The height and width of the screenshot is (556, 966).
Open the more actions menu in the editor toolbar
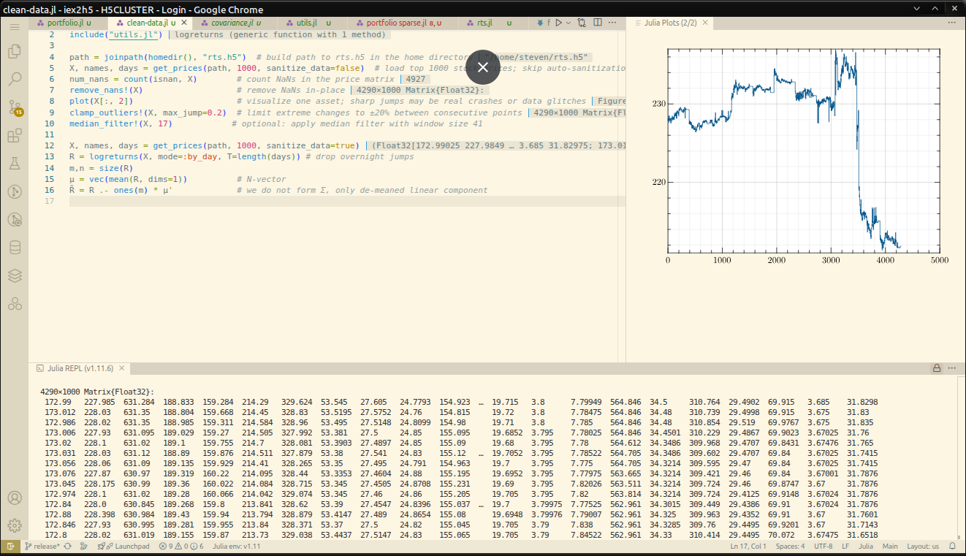[611, 23]
